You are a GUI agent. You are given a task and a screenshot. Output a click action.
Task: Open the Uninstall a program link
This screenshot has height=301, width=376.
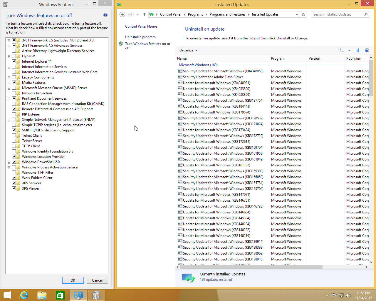[x=140, y=37]
